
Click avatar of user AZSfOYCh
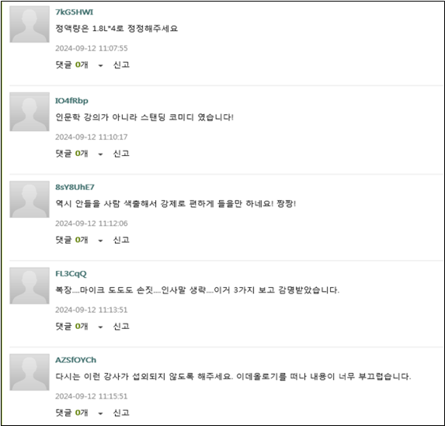(30, 372)
